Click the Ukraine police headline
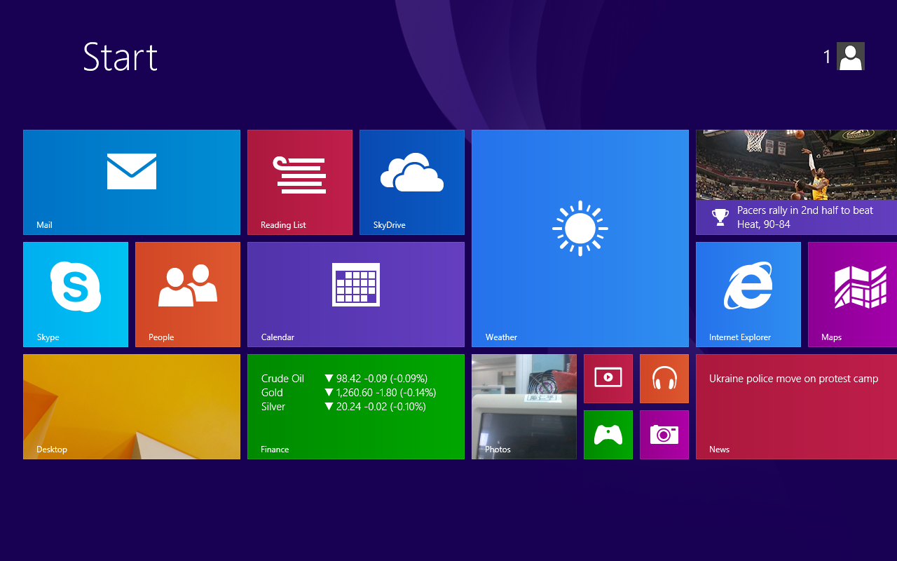The height and width of the screenshot is (561, 897). [793, 379]
